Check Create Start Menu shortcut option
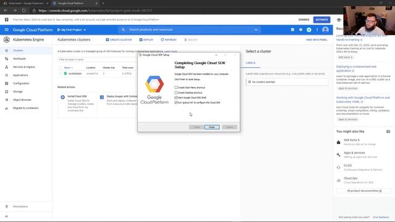The height and width of the screenshot is (222, 395). [176, 88]
